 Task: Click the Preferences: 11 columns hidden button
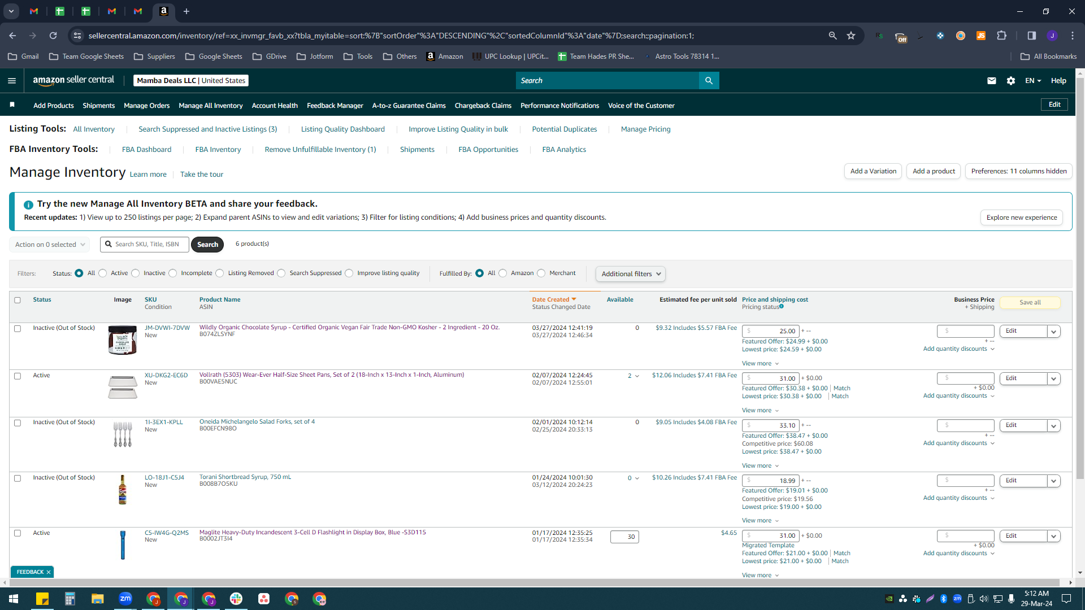click(x=1019, y=171)
